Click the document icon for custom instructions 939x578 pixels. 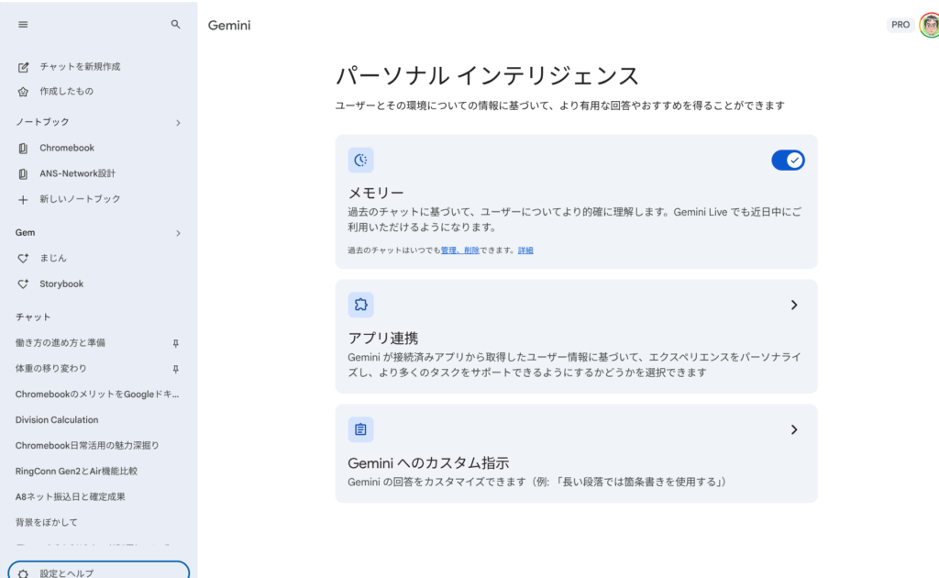(360, 429)
